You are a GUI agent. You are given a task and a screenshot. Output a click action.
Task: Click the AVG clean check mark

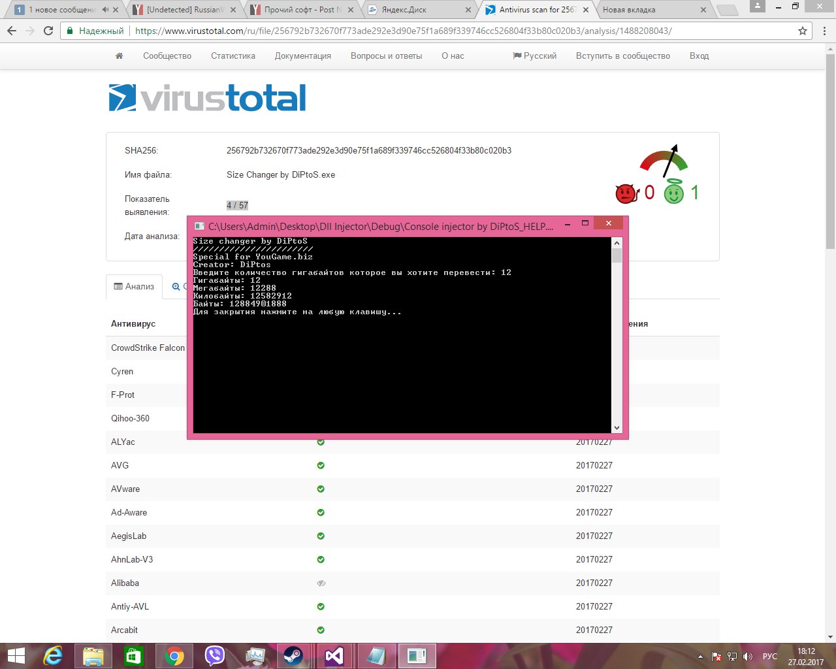coord(321,466)
